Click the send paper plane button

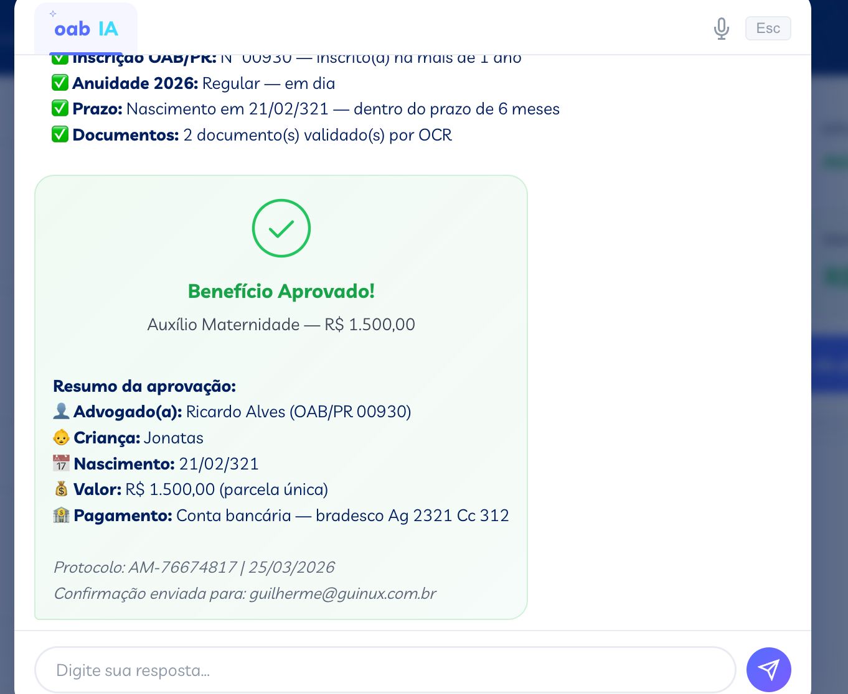(x=768, y=670)
